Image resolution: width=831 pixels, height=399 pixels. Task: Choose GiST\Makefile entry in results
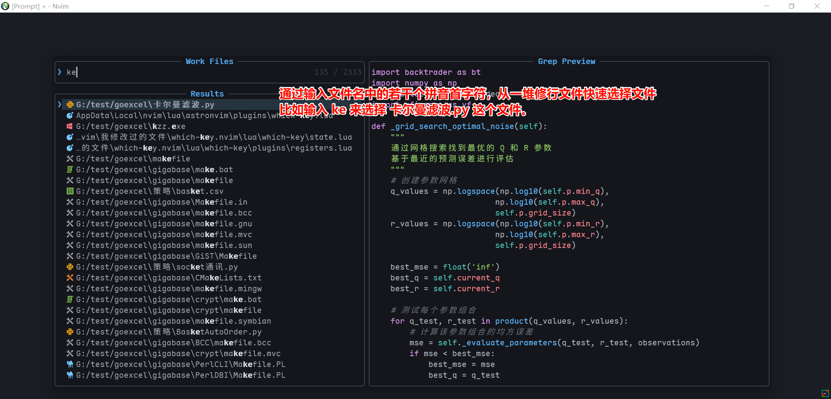click(166, 256)
